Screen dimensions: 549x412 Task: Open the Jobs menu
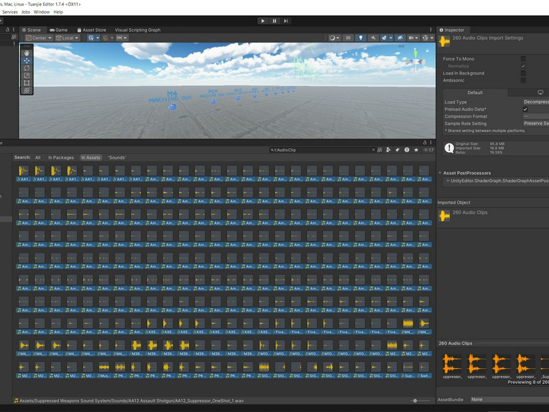tap(25, 12)
